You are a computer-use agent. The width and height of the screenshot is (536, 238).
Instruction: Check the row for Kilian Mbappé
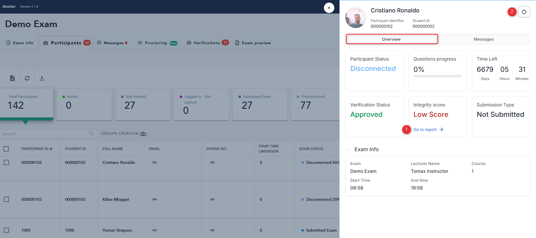(6, 199)
